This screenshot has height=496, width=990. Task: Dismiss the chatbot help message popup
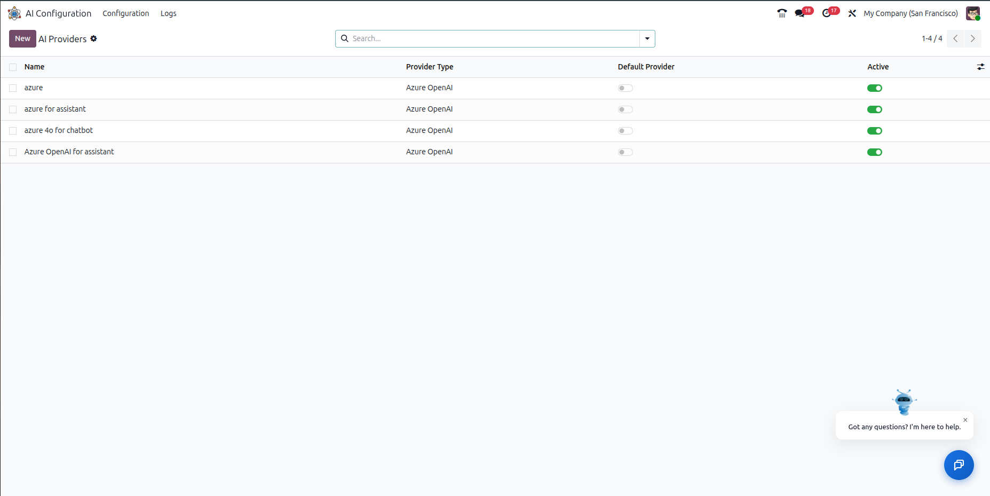(x=965, y=420)
